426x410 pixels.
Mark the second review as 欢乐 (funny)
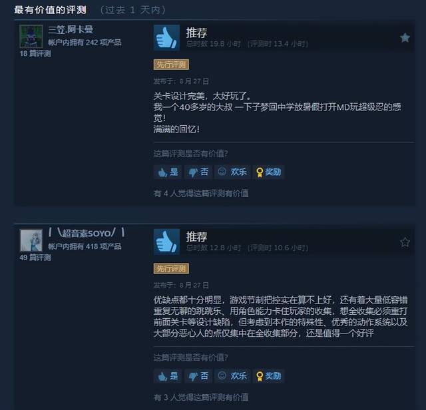[232, 376]
